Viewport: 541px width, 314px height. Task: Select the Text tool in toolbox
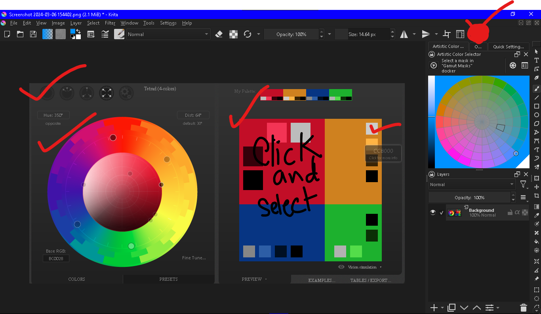click(537, 60)
